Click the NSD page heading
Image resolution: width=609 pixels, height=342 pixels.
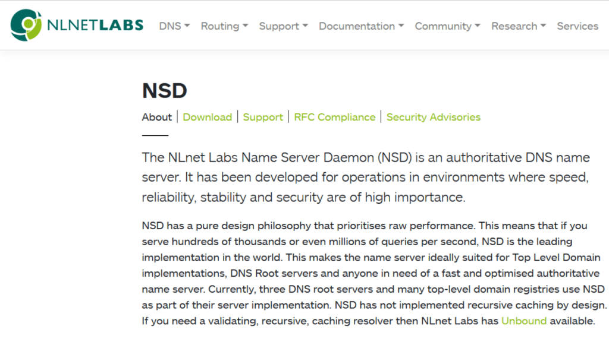[165, 91]
